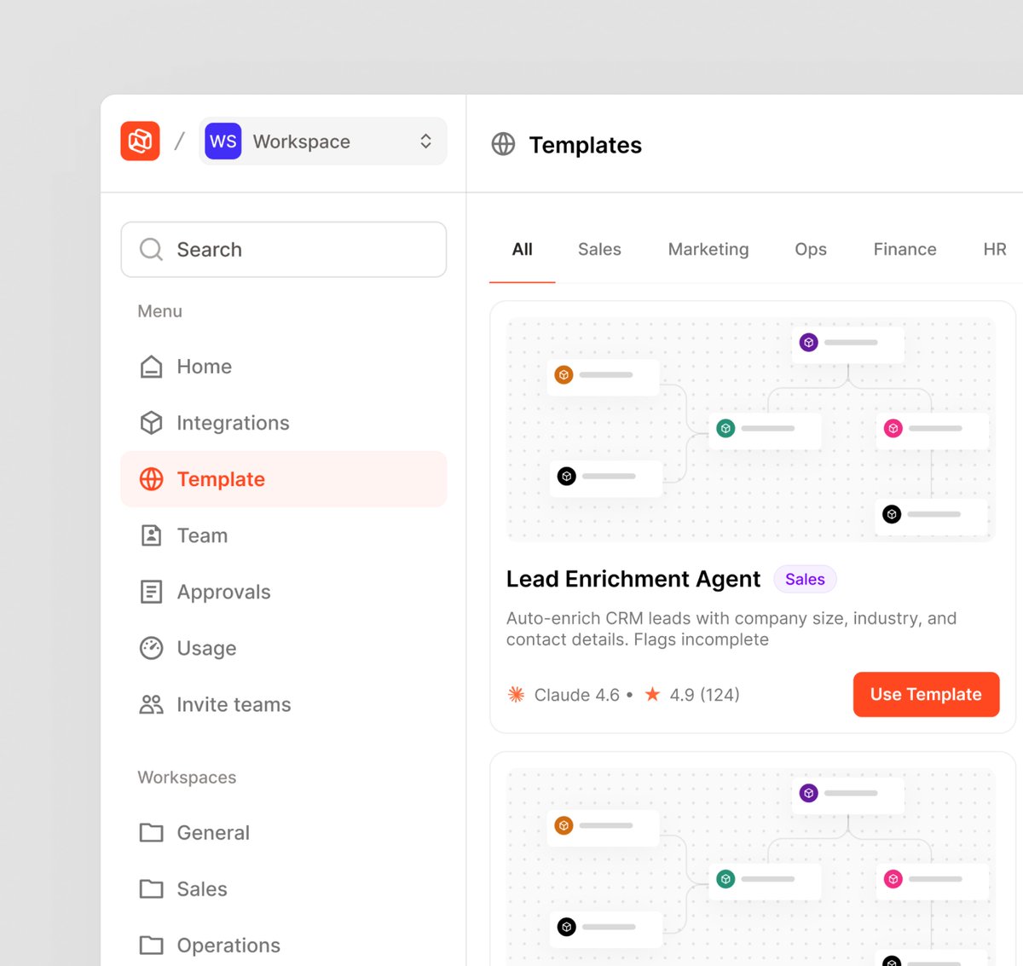1023x966 pixels.
Task: Switch to the Ops tab
Action: 811,249
